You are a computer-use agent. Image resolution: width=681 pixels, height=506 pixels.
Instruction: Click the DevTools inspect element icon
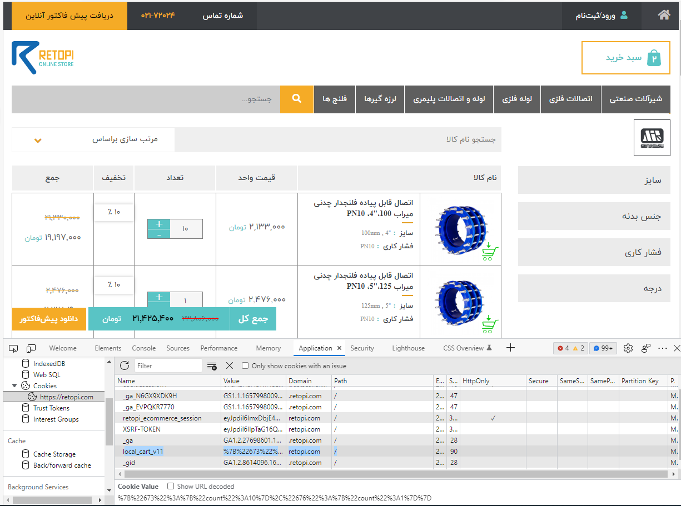[x=14, y=348]
